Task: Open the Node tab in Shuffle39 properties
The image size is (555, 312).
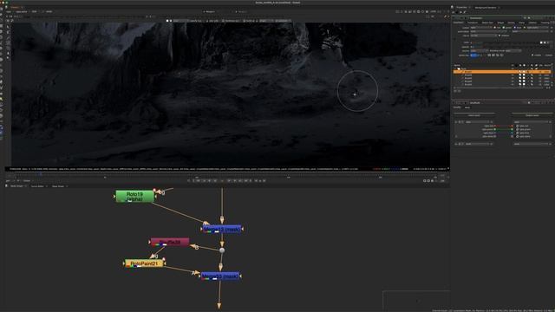Action: click(467, 107)
